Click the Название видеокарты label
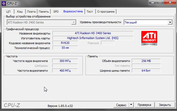This screenshot has width=177, height=111. click(x=35, y=33)
